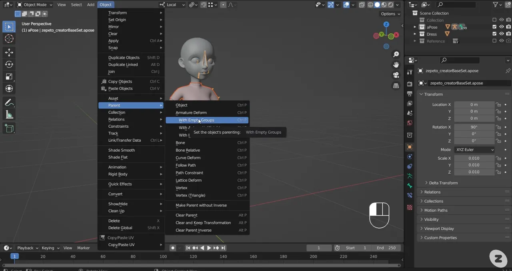512x271 pixels.
Task: Toggle X-Ray mode in the viewport header
Action: click(x=362, y=4)
